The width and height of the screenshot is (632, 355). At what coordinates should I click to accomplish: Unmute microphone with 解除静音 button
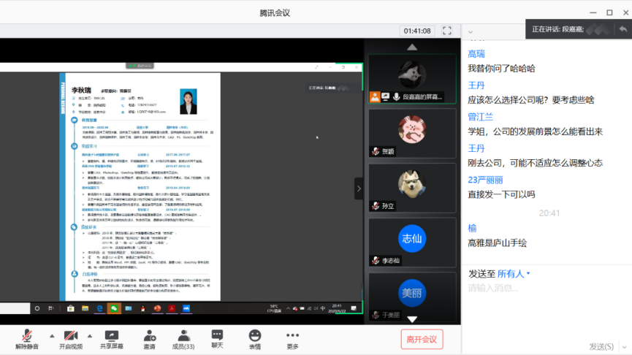point(27,339)
